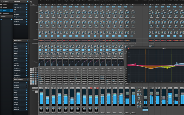This screenshot has width=184, height=115.
Task: Expand the Mixer Outputs section toggle
Action: click(27, 80)
